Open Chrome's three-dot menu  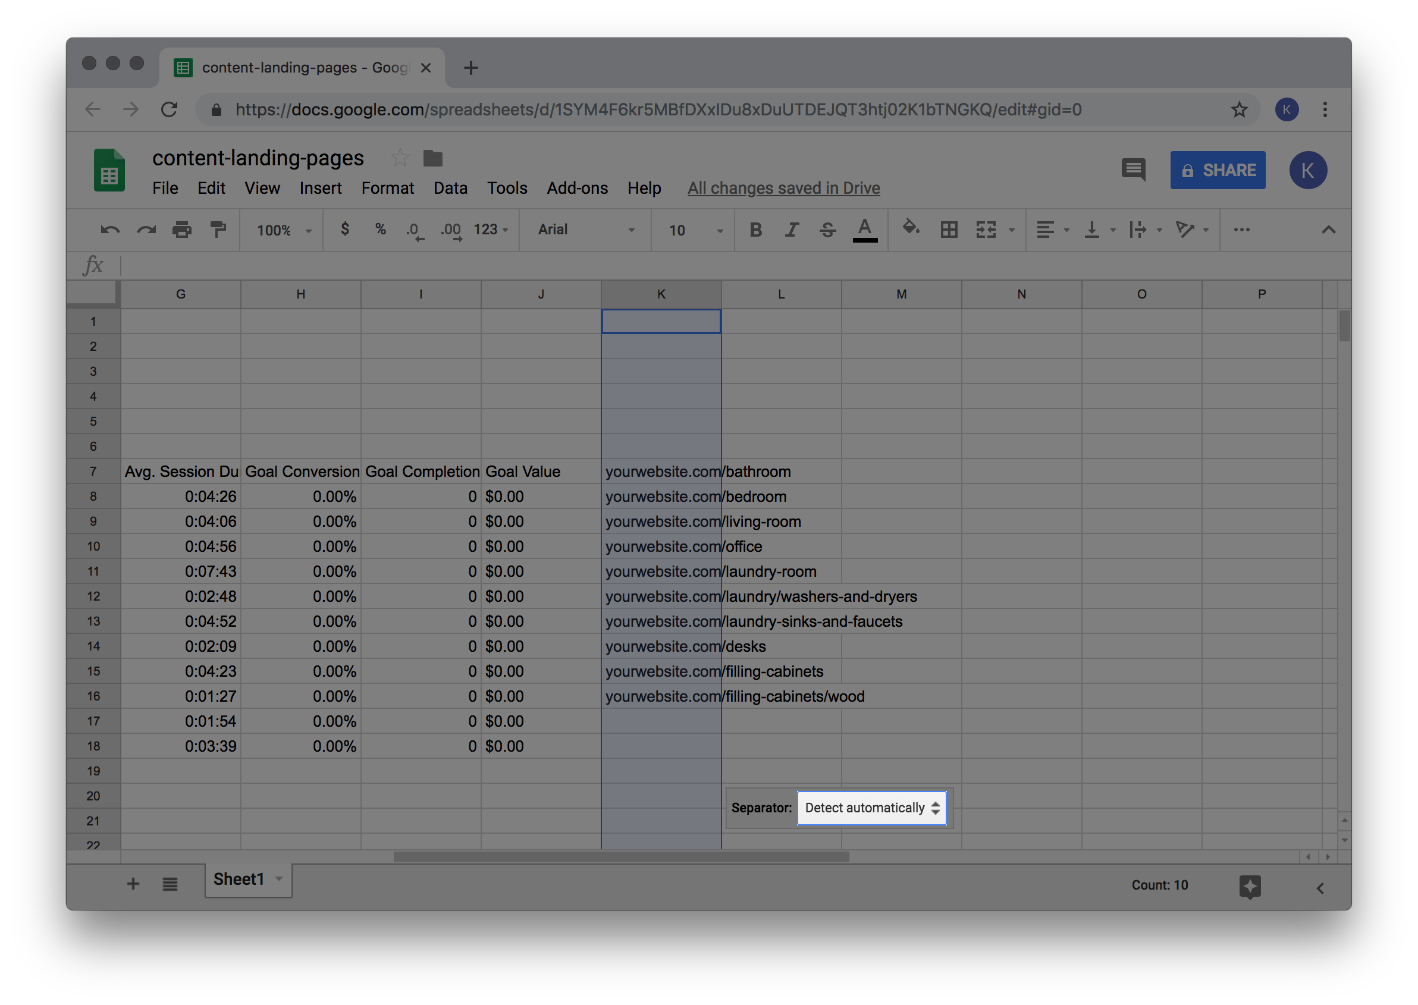coord(1325,109)
